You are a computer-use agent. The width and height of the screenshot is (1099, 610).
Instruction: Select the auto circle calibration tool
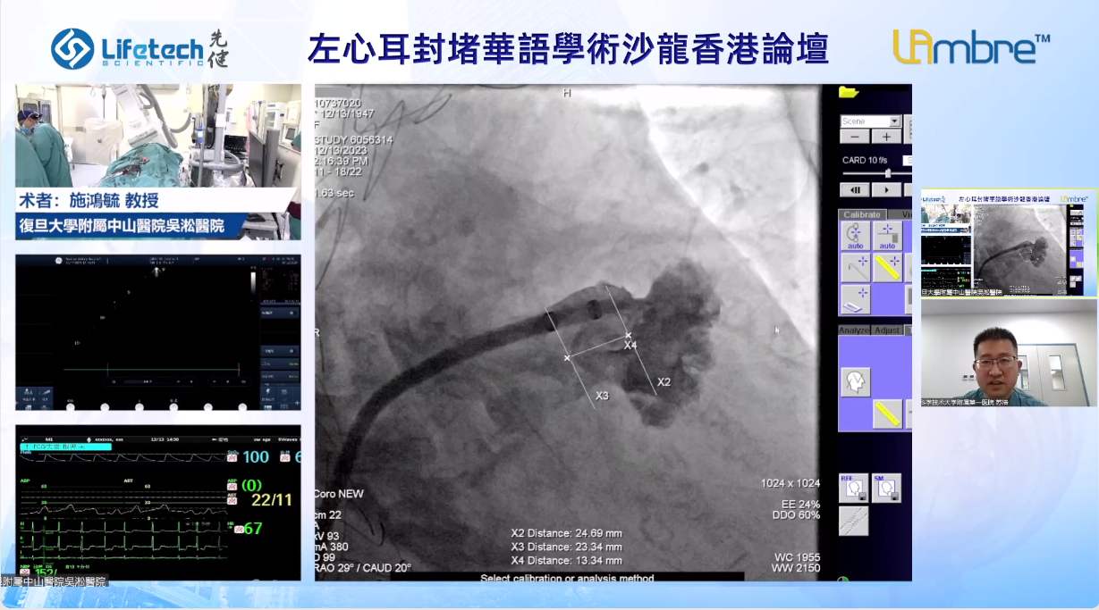pos(855,235)
